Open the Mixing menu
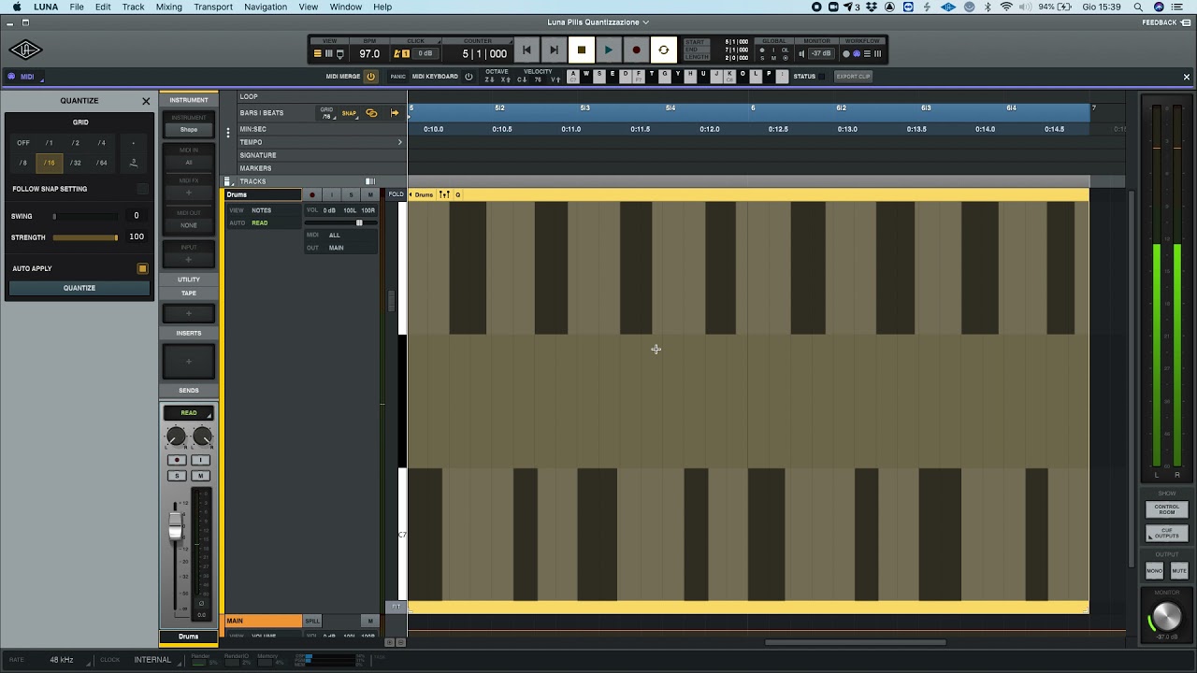The height and width of the screenshot is (673, 1197). click(169, 7)
